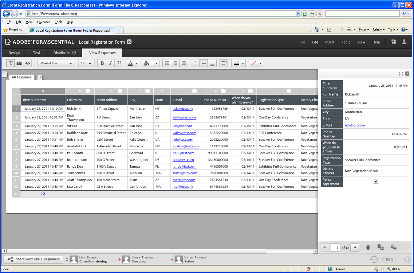
Task: Toggle the Policy Agreement checkbox
Action: tap(376, 182)
